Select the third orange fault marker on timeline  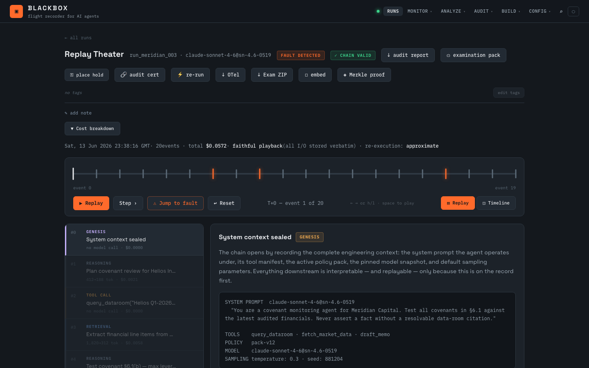pos(446,174)
